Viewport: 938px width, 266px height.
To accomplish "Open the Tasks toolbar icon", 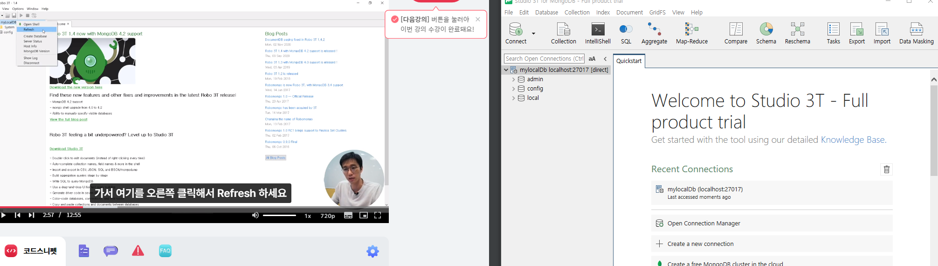I will [833, 33].
